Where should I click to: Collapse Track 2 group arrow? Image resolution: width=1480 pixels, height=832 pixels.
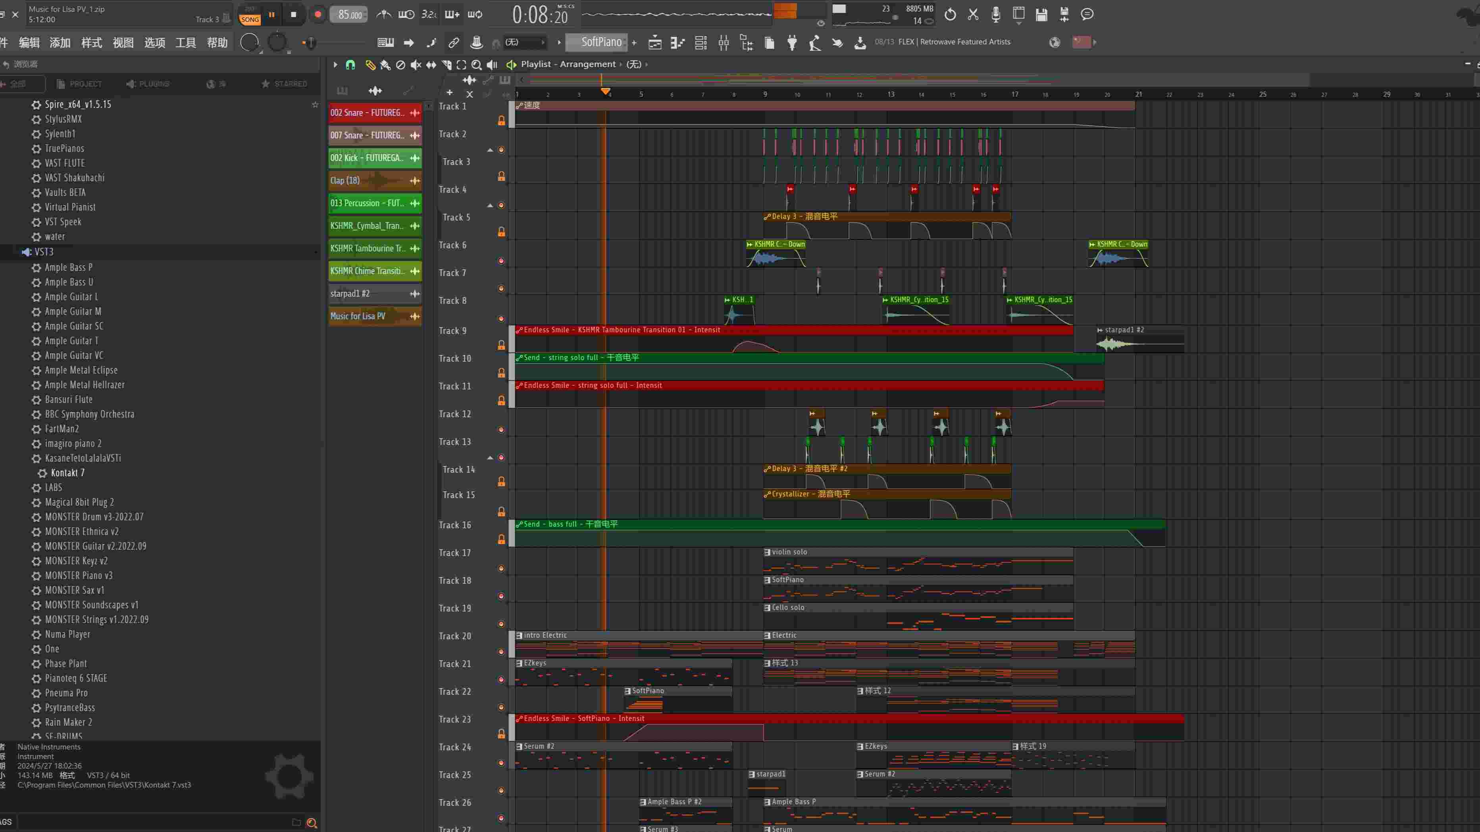pyautogui.click(x=490, y=150)
